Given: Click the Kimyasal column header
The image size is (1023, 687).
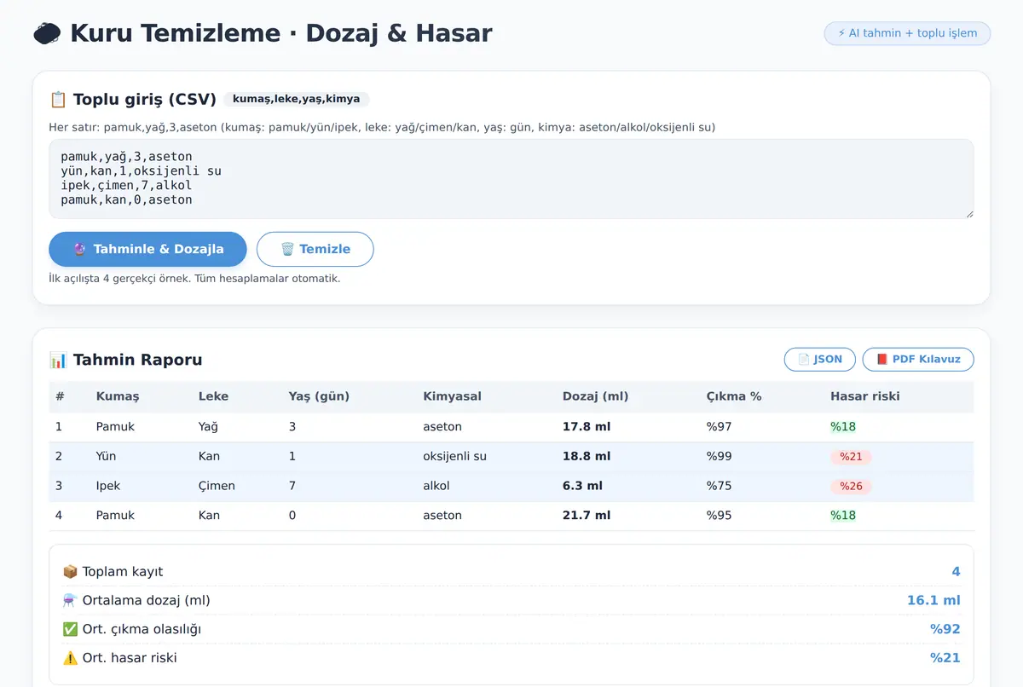Looking at the screenshot, I should tap(452, 396).
